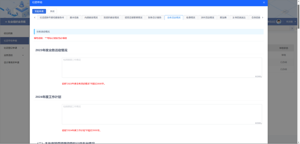Screen dimensions: 300x144
Task: Click the background page right chevron icon
Action: click(x=292, y=29)
